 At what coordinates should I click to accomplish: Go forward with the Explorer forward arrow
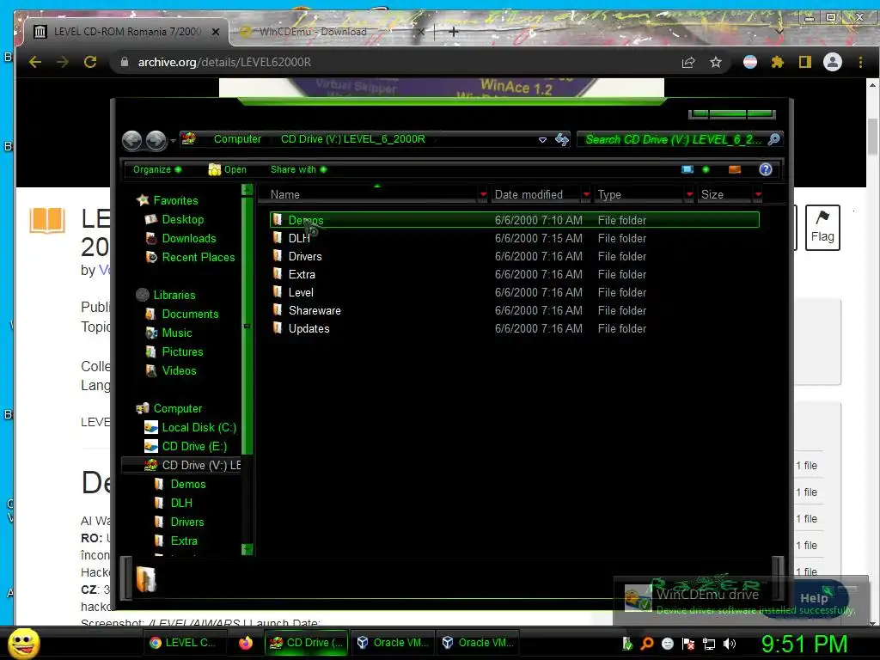[156, 140]
